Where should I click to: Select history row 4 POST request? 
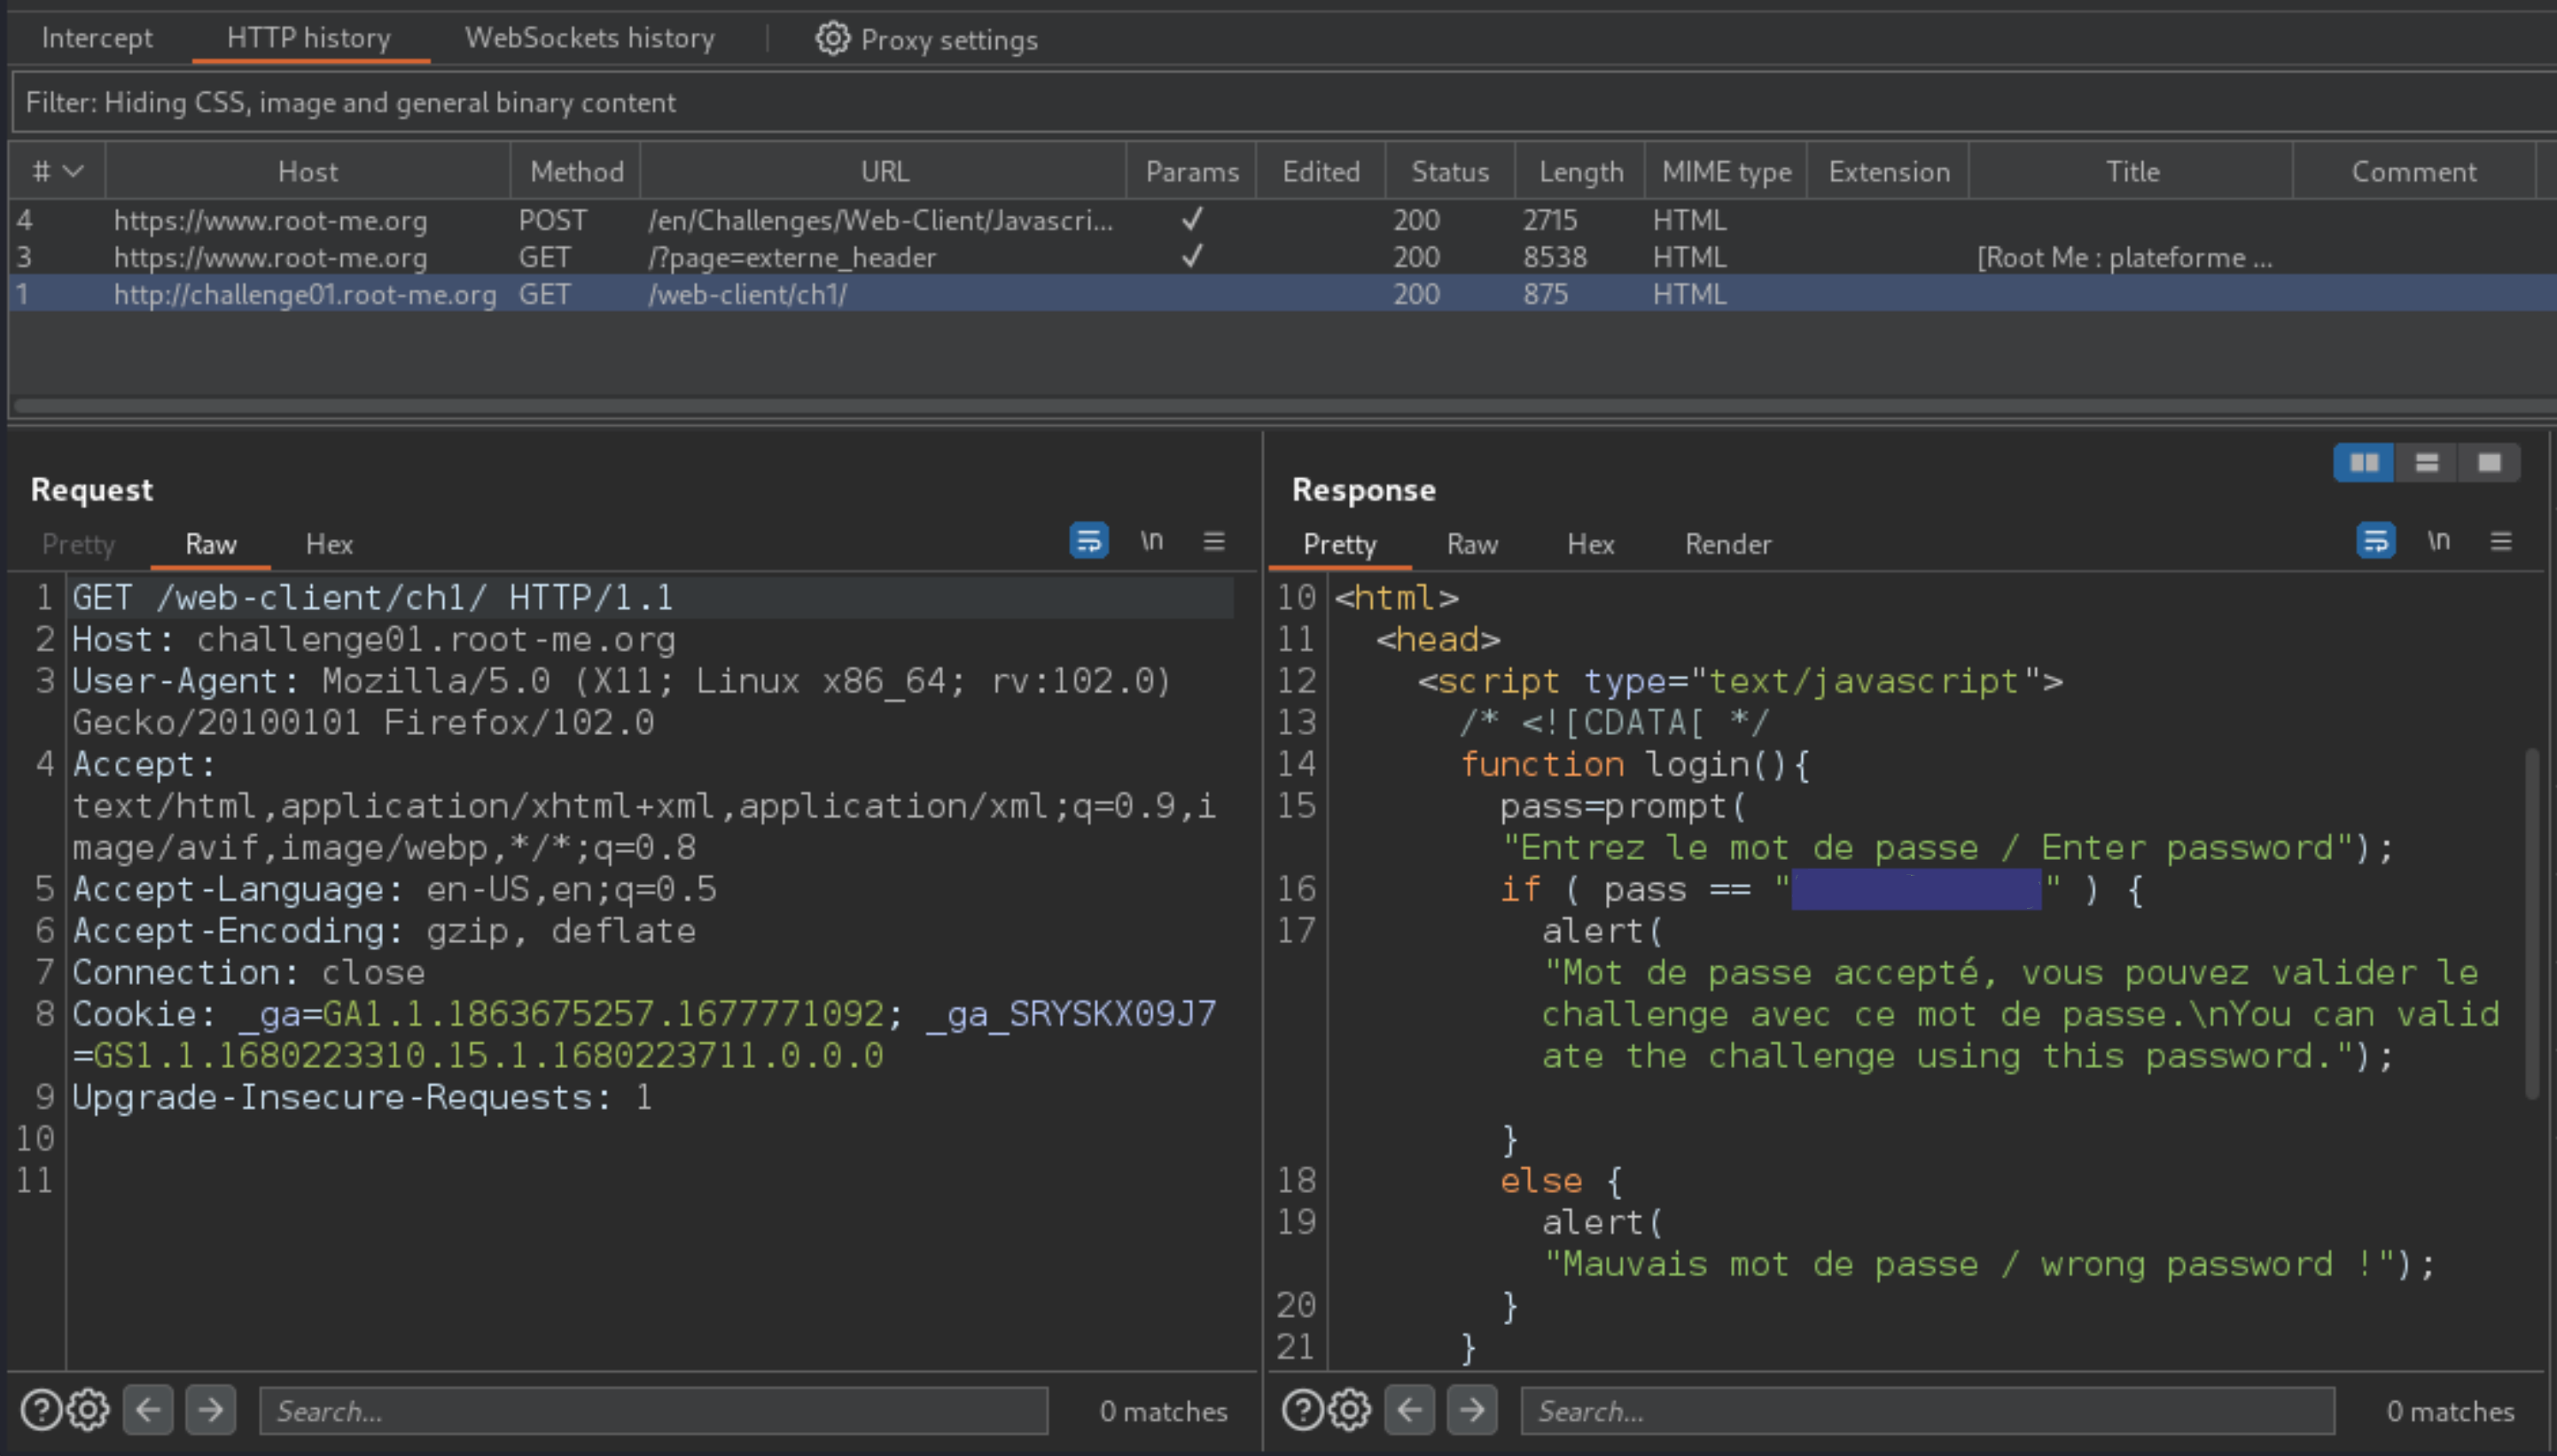pyautogui.click(x=1283, y=220)
